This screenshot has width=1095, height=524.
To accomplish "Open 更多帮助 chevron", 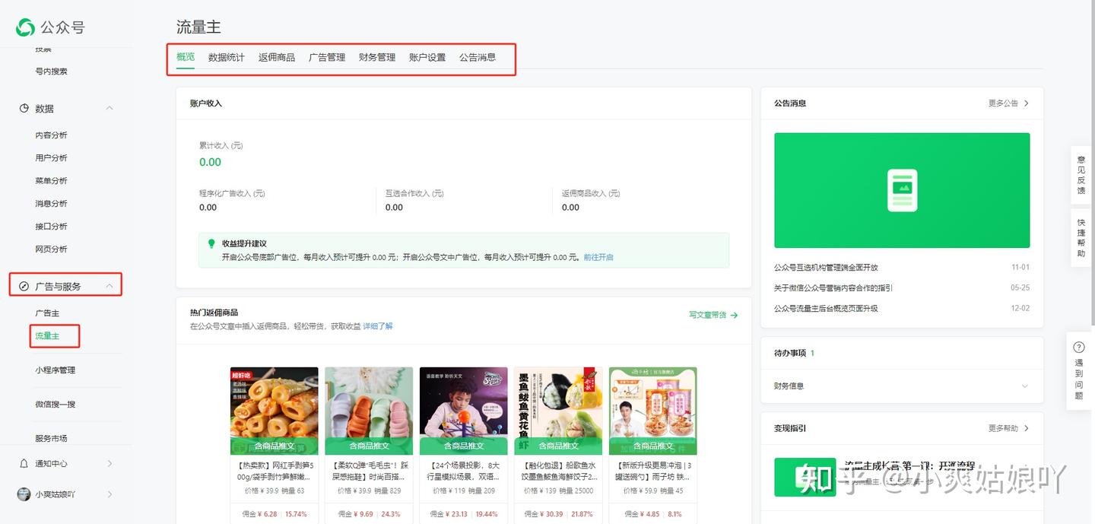I will [1027, 428].
